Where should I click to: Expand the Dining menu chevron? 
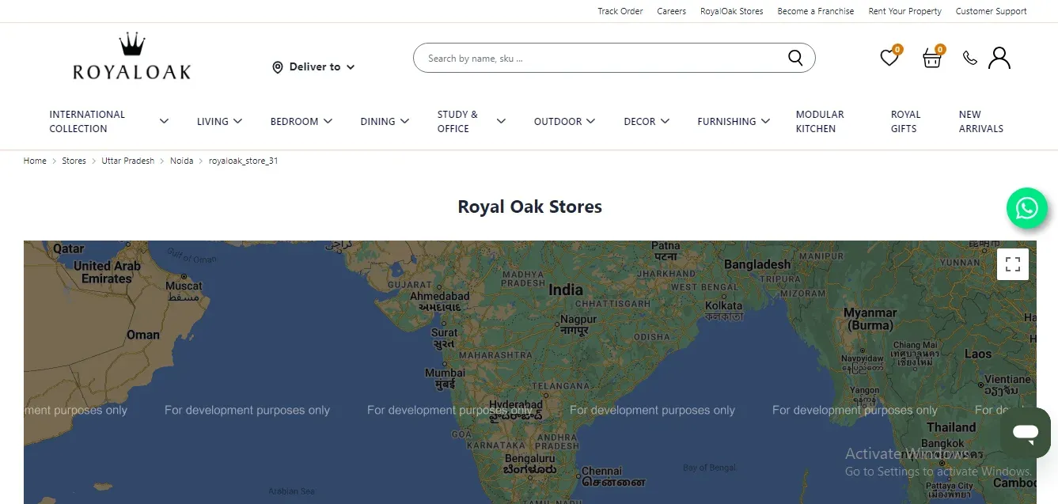point(404,121)
